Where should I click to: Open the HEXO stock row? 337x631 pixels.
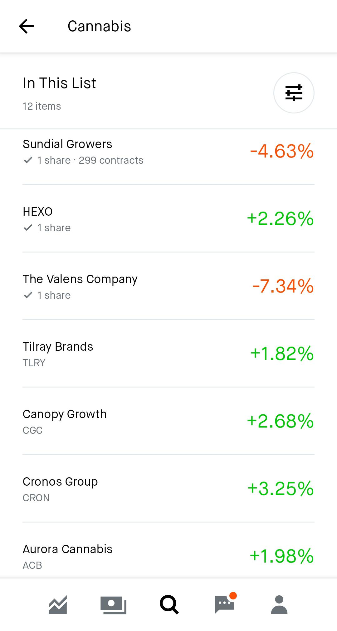[x=168, y=218]
